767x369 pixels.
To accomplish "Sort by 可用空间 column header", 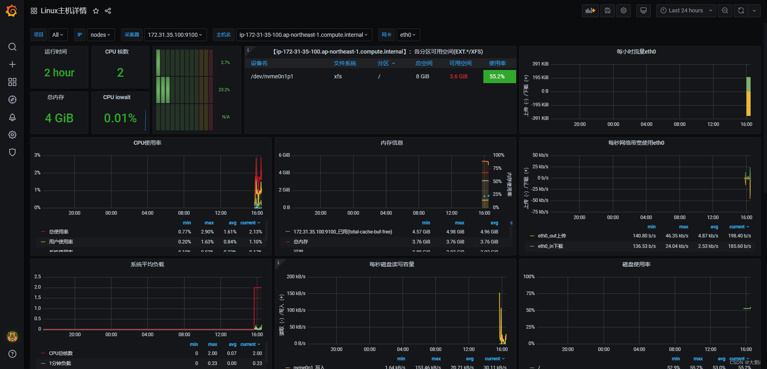I will 460,63.
